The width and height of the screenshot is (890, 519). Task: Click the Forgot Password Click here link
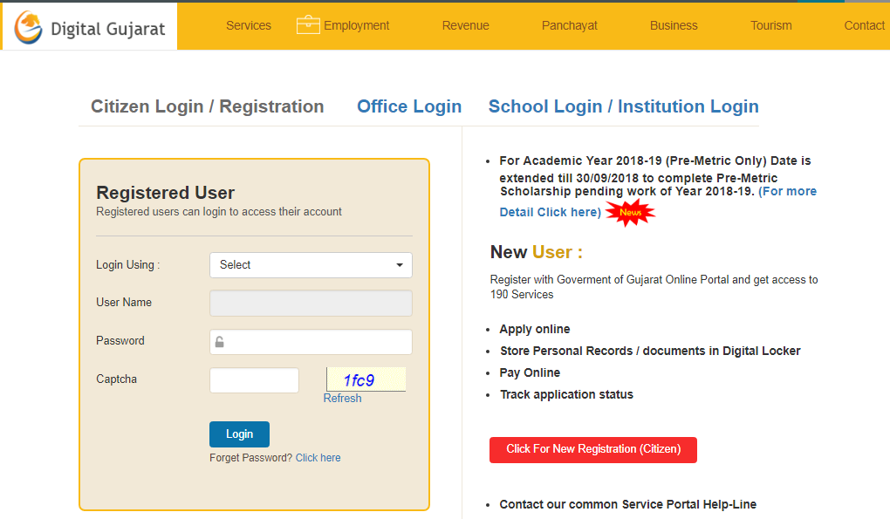tap(318, 457)
